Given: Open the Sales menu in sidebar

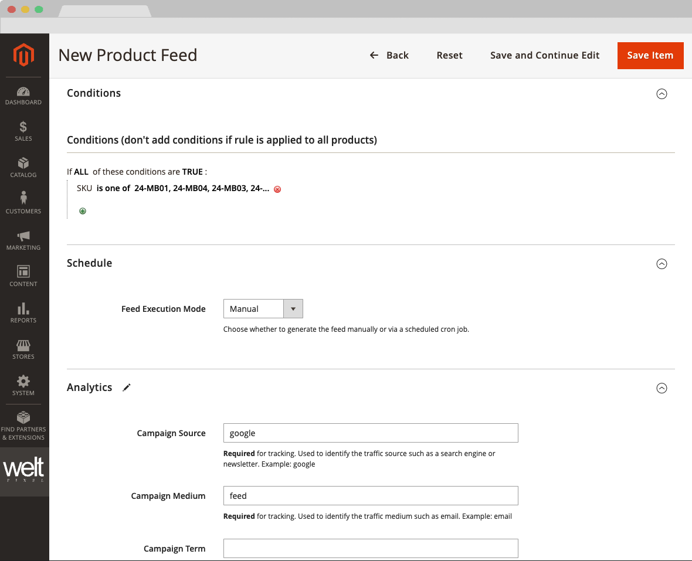Looking at the screenshot, I should pyautogui.click(x=23, y=131).
